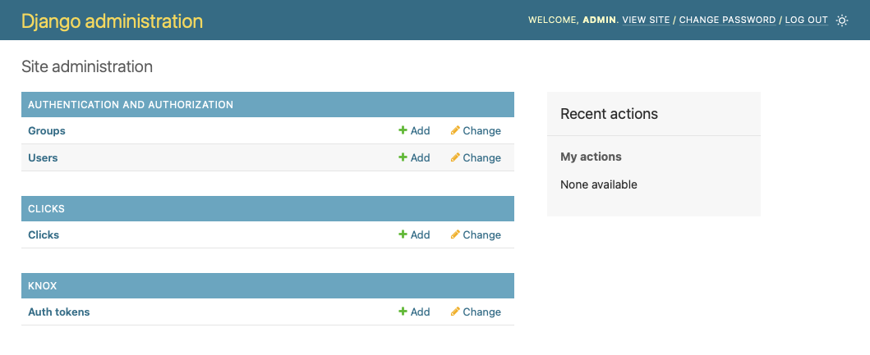Click Add text link for Auth tokens
The image size is (870, 355).
tap(420, 312)
